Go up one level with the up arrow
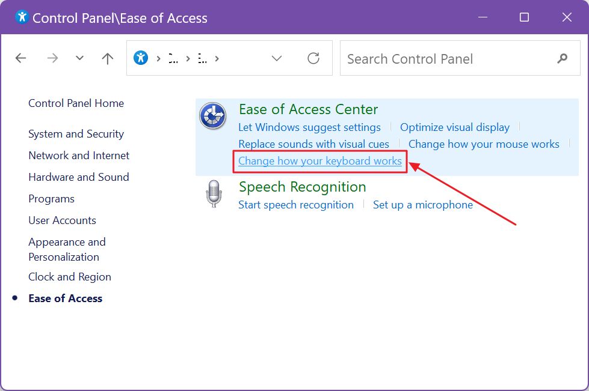This screenshot has width=589, height=391. (106, 58)
